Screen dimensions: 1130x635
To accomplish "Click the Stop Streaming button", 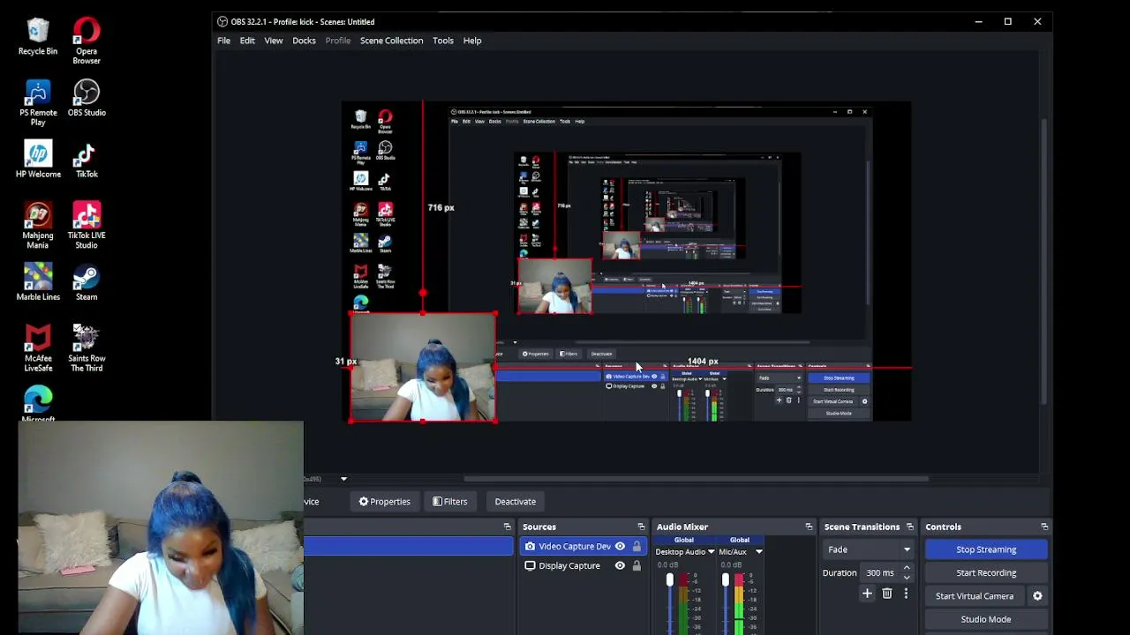I will point(986,549).
